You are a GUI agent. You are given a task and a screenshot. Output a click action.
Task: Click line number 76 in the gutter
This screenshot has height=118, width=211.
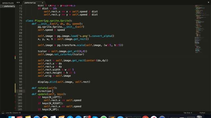[x=20, y=21]
